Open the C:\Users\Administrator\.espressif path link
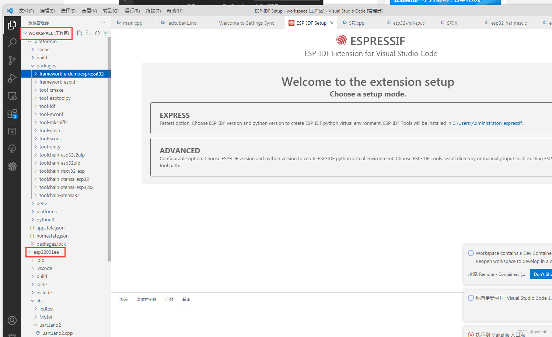Image resolution: width=552 pixels, height=337 pixels. click(487, 123)
